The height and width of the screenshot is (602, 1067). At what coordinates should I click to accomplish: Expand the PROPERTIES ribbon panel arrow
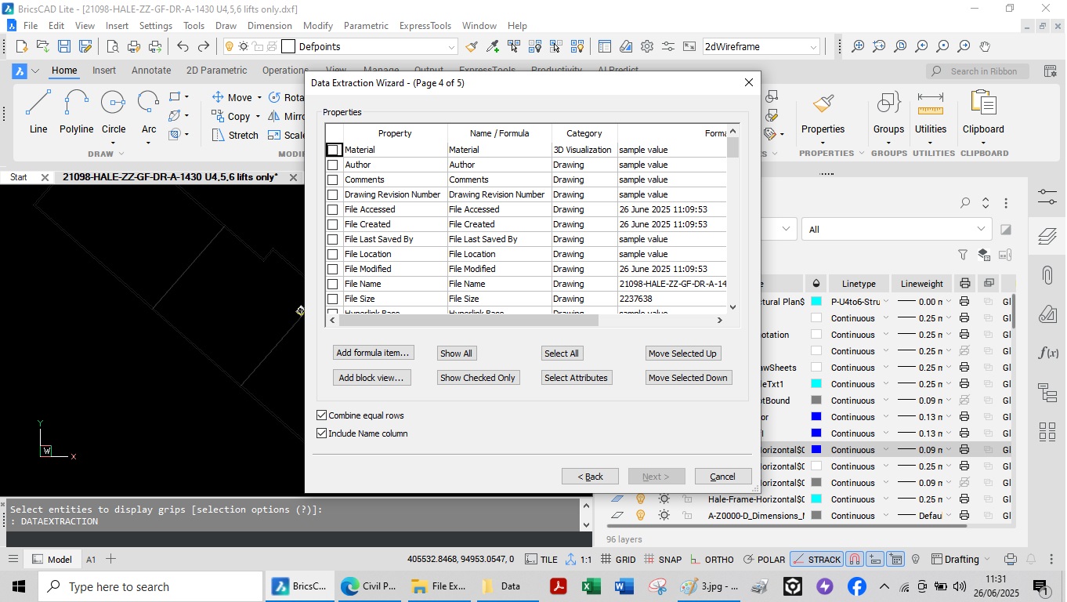(x=861, y=154)
